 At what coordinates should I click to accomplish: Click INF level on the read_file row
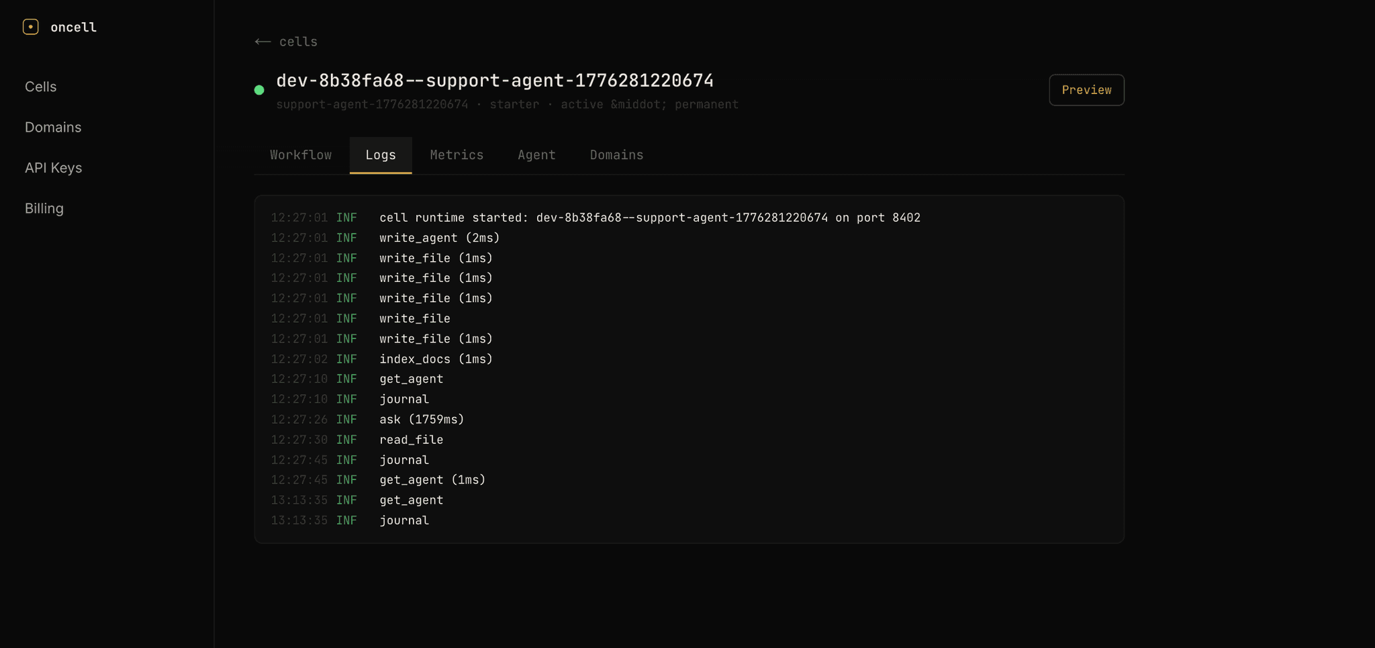click(346, 440)
